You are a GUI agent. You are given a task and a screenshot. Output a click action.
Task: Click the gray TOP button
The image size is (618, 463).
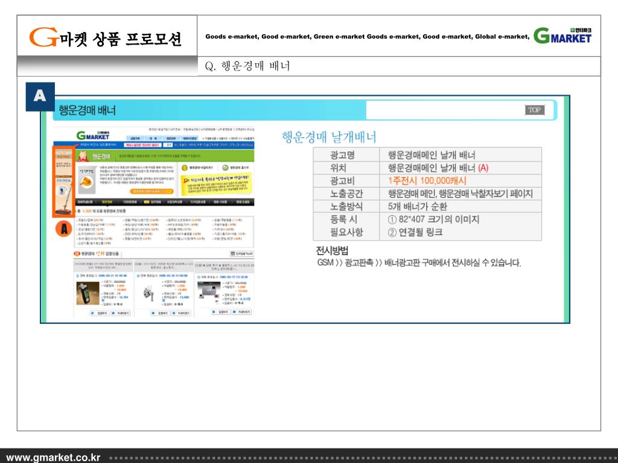point(535,110)
